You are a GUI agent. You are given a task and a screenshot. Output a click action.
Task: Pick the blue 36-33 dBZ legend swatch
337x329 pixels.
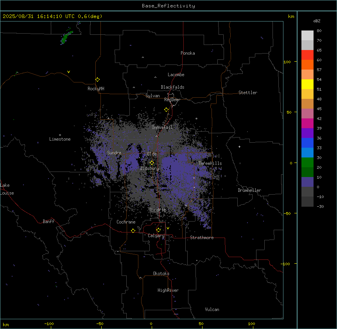(x=307, y=143)
